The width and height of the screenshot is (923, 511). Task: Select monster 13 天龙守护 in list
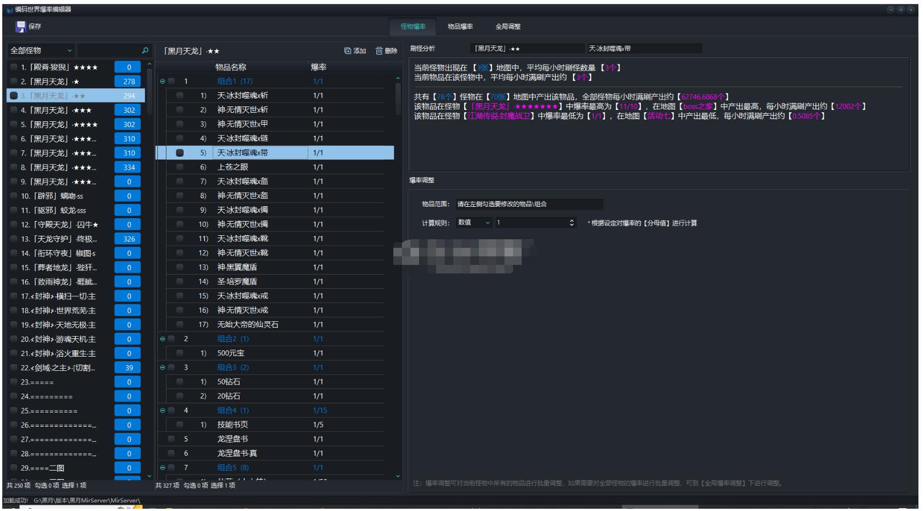[x=59, y=239]
